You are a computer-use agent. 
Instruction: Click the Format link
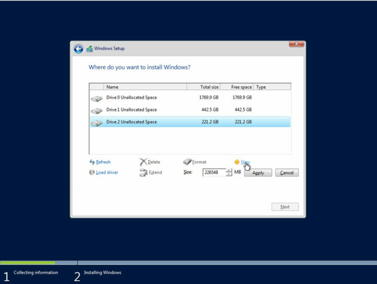pos(199,162)
